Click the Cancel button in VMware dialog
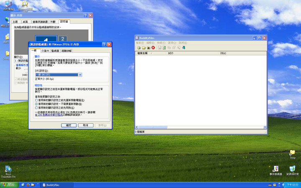This screenshot has height=188, width=301. point(86,125)
